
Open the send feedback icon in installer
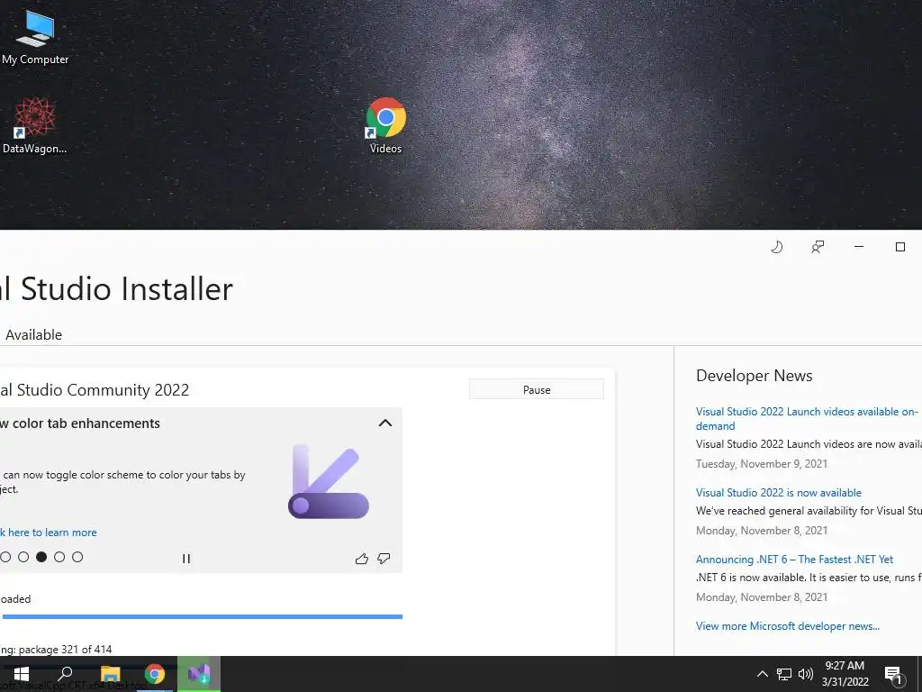(818, 247)
